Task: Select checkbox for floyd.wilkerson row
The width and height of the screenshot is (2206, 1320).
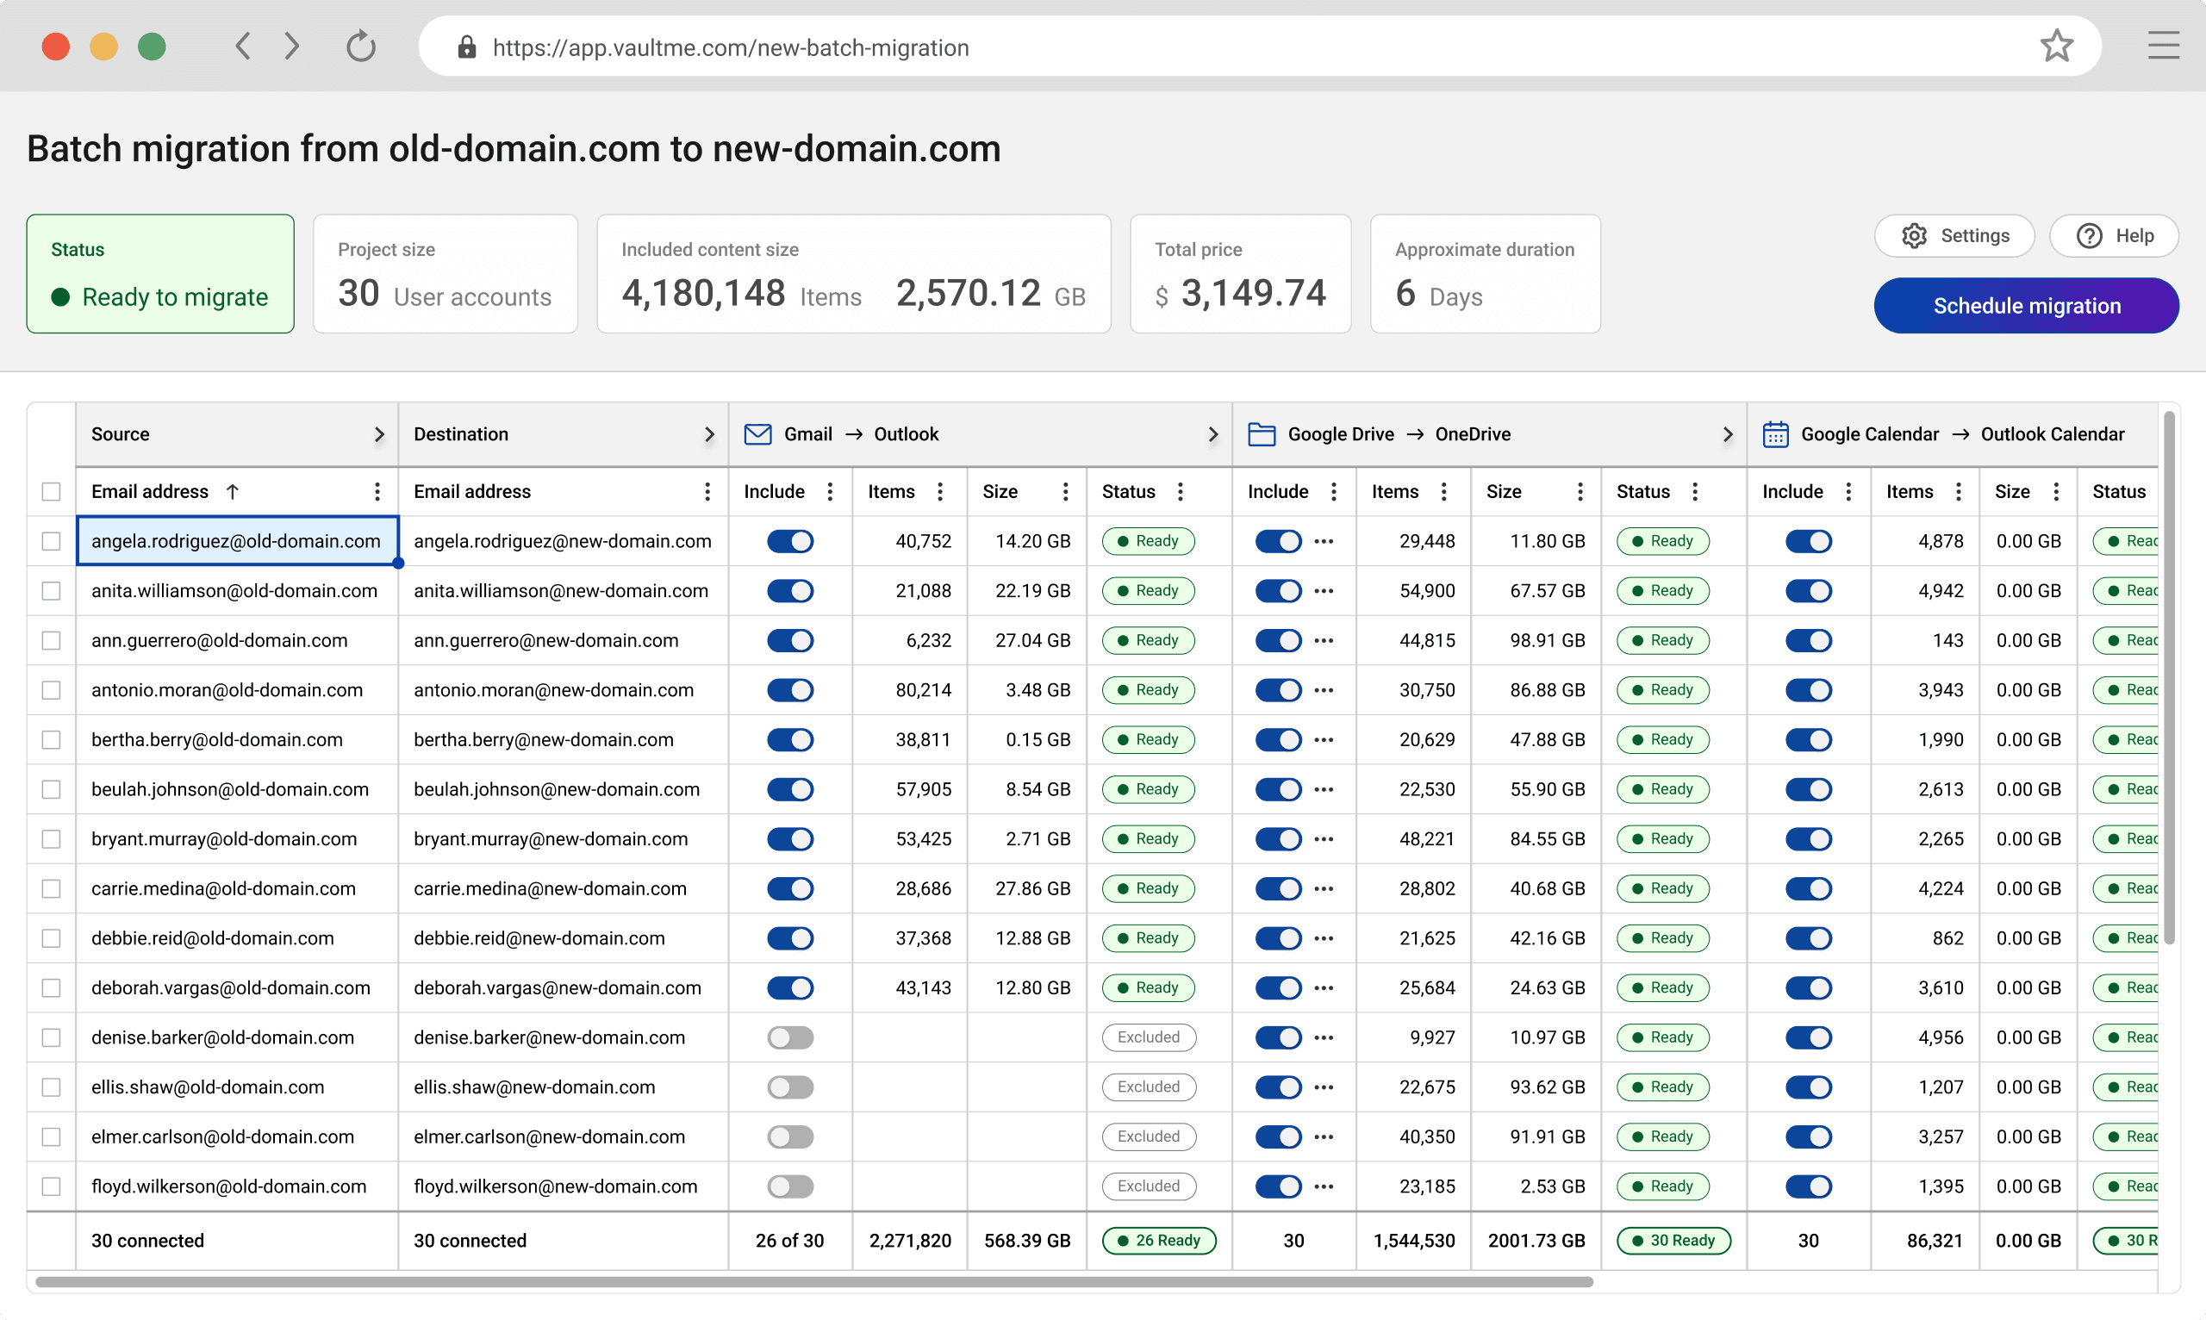Action: tap(52, 1186)
